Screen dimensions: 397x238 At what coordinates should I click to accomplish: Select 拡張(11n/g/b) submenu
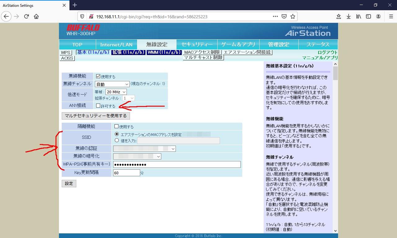[x=128, y=52]
